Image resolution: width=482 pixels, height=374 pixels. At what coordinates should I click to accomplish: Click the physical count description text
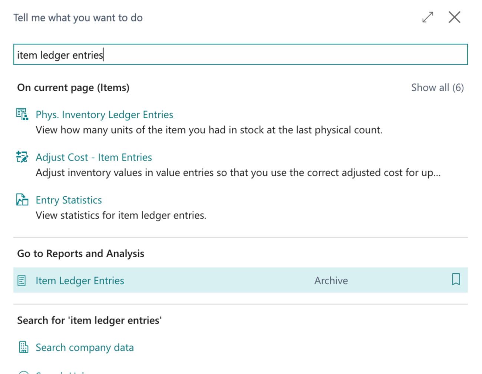(209, 130)
